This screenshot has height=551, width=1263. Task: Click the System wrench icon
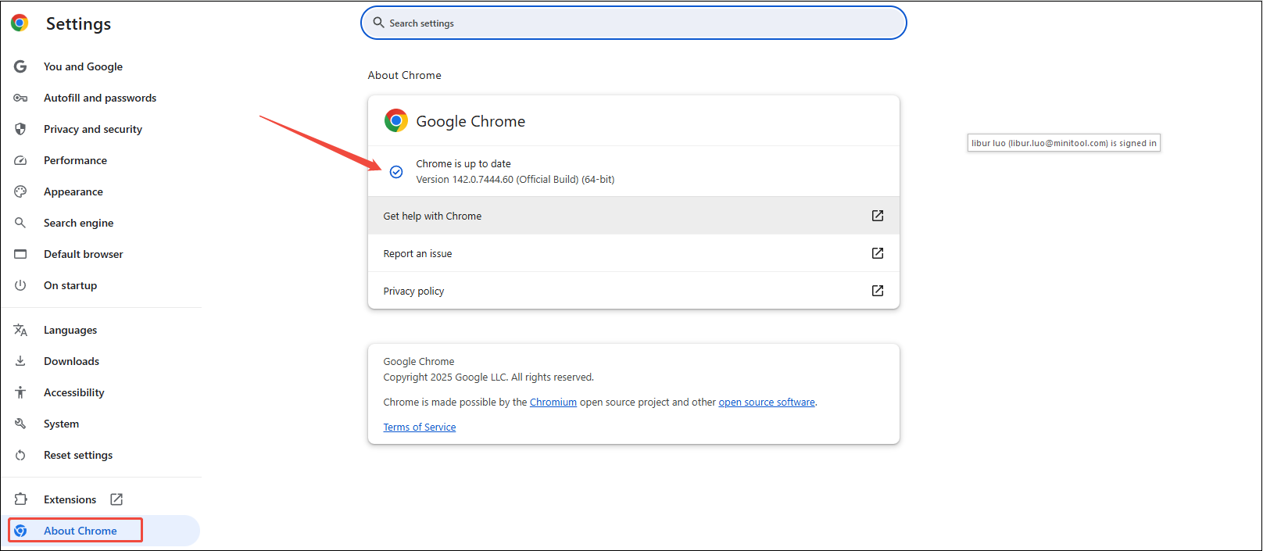pyautogui.click(x=20, y=424)
